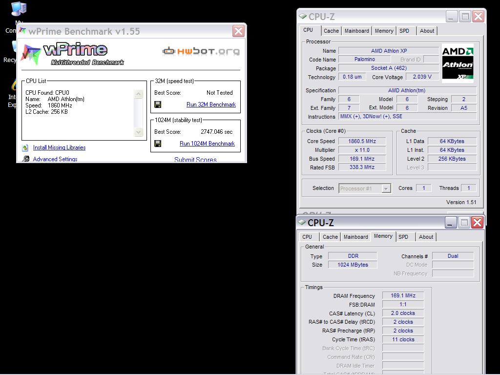The image size is (500, 375).
Task: Switch to SPD tab in top CPU-Z
Action: [x=404, y=31]
